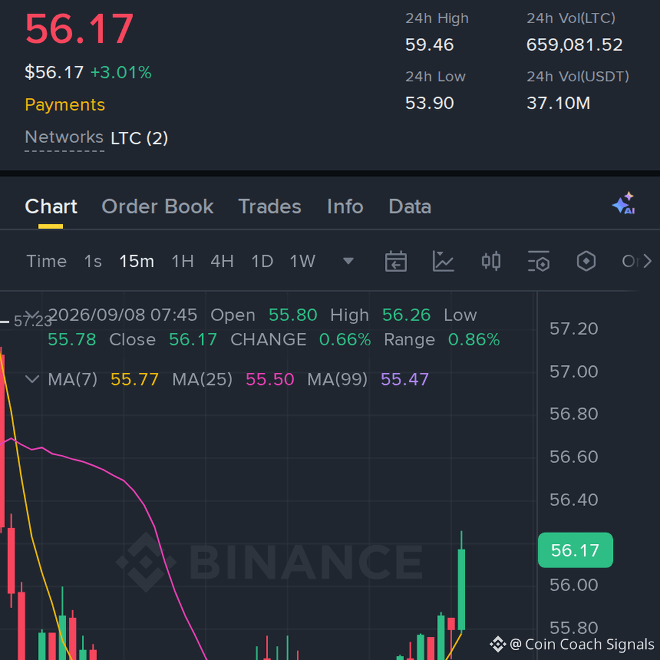Open the line chart indicators icon
660x660 pixels.
pyautogui.click(x=443, y=261)
